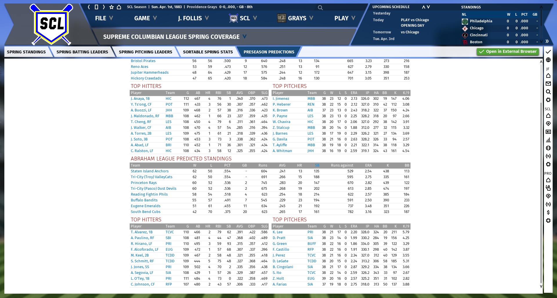Click the page scrollbar up arrow
The height and width of the screenshot is (298, 557).
[x=541, y=62]
